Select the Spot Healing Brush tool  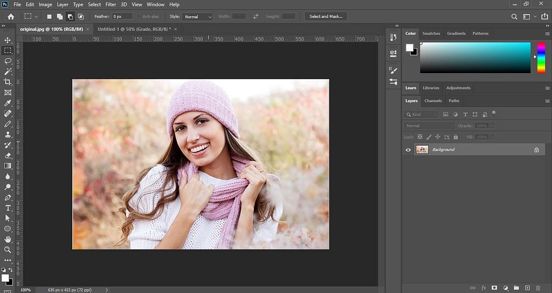(8, 113)
